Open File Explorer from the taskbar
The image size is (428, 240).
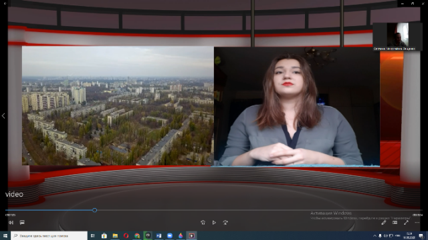(115, 235)
